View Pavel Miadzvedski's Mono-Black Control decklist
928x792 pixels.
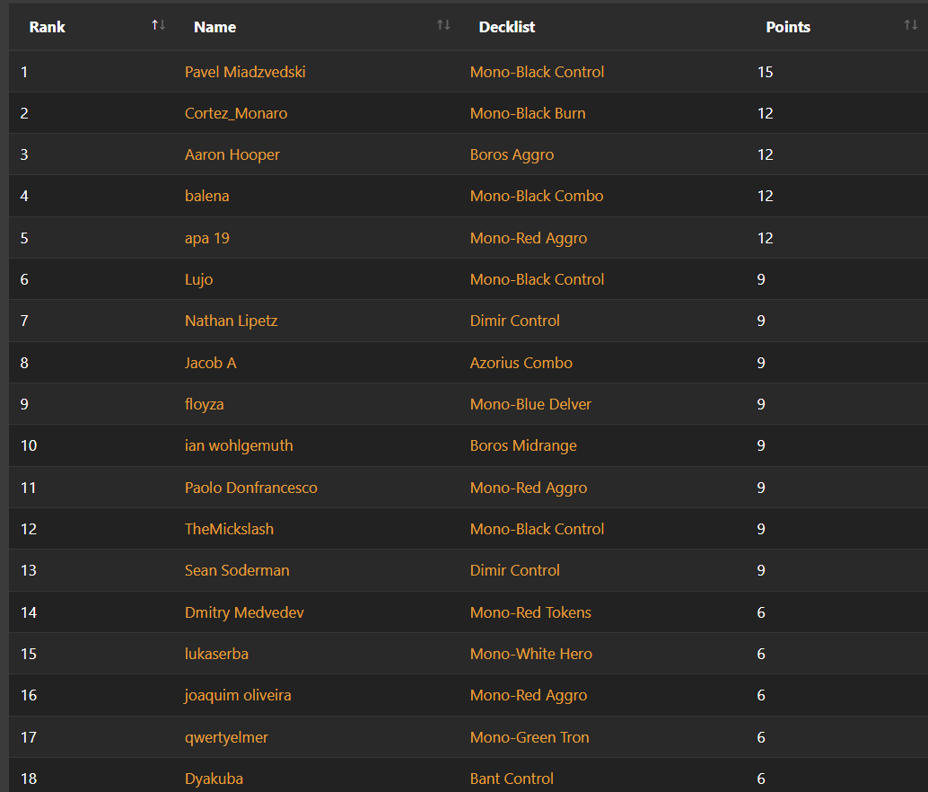point(537,72)
